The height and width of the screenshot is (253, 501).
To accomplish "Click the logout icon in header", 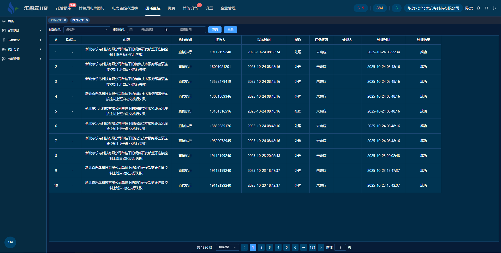I will 494,8.
